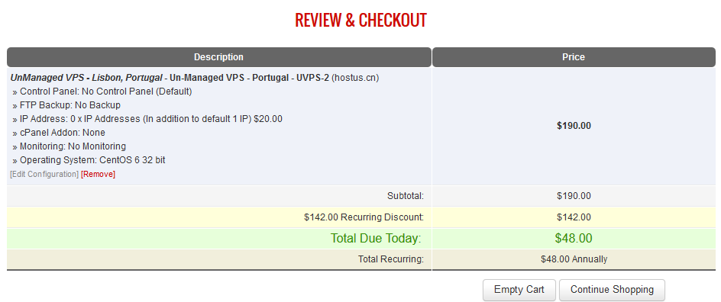The image size is (721, 302).
Task: Open the Edit Configuration link
Action: pyautogui.click(x=44, y=175)
